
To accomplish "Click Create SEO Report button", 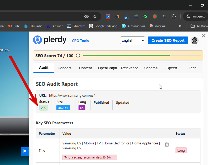I will (168, 40).
